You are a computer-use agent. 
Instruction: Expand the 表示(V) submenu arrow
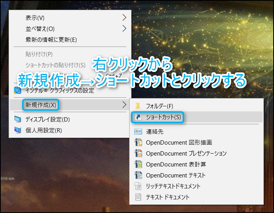[x=124, y=18]
